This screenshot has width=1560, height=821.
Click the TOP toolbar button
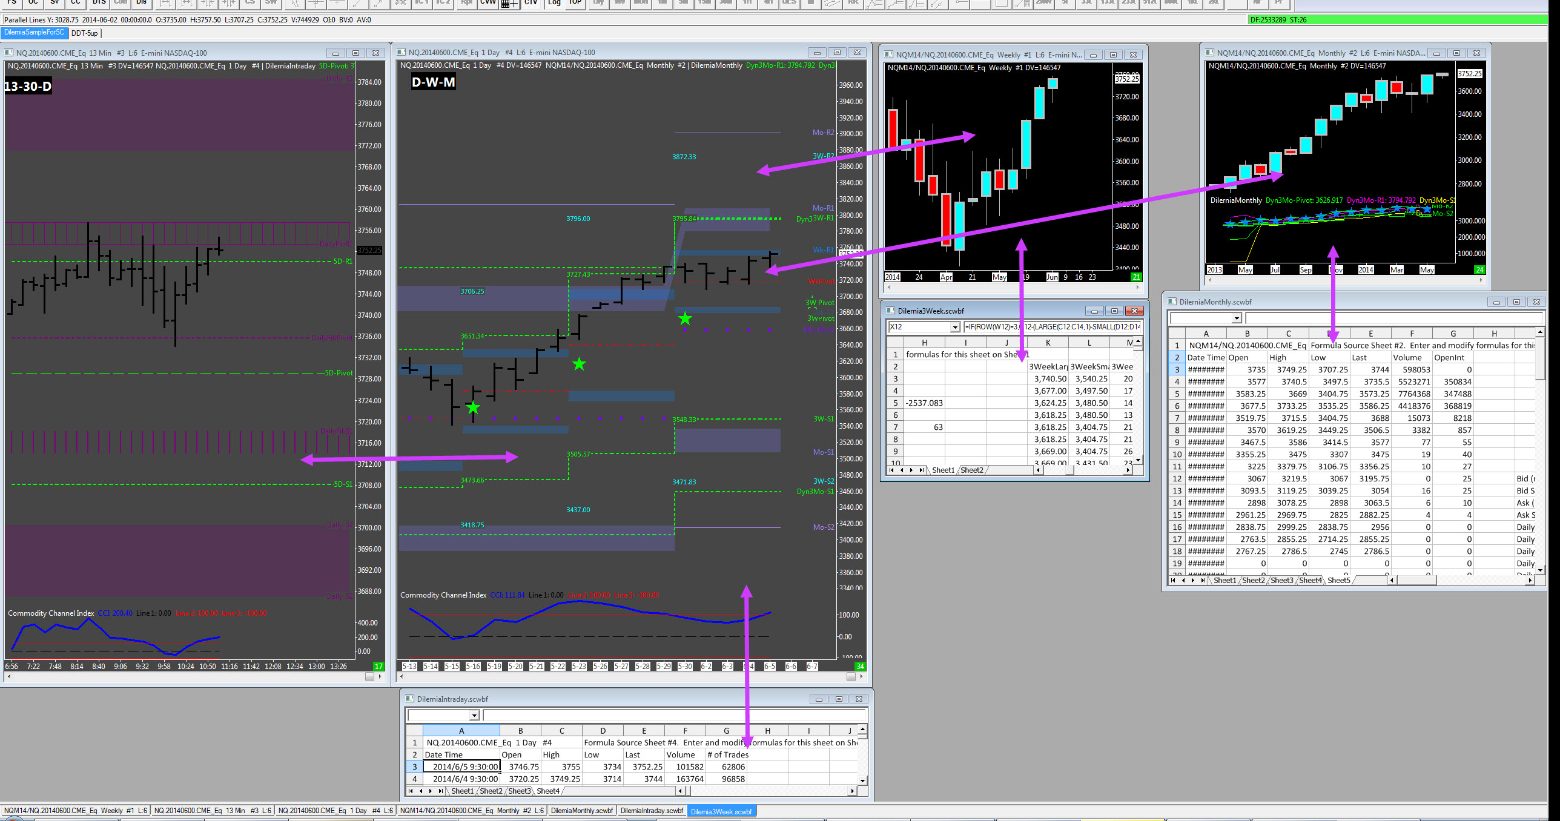[x=575, y=3]
